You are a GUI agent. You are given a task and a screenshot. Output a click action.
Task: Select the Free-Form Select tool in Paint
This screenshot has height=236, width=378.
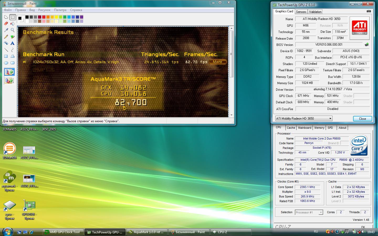click(6, 17)
